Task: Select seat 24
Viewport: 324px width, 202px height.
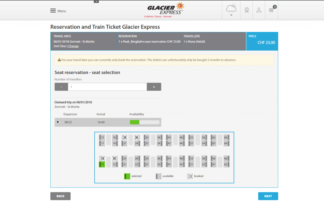Action: pos(137,143)
